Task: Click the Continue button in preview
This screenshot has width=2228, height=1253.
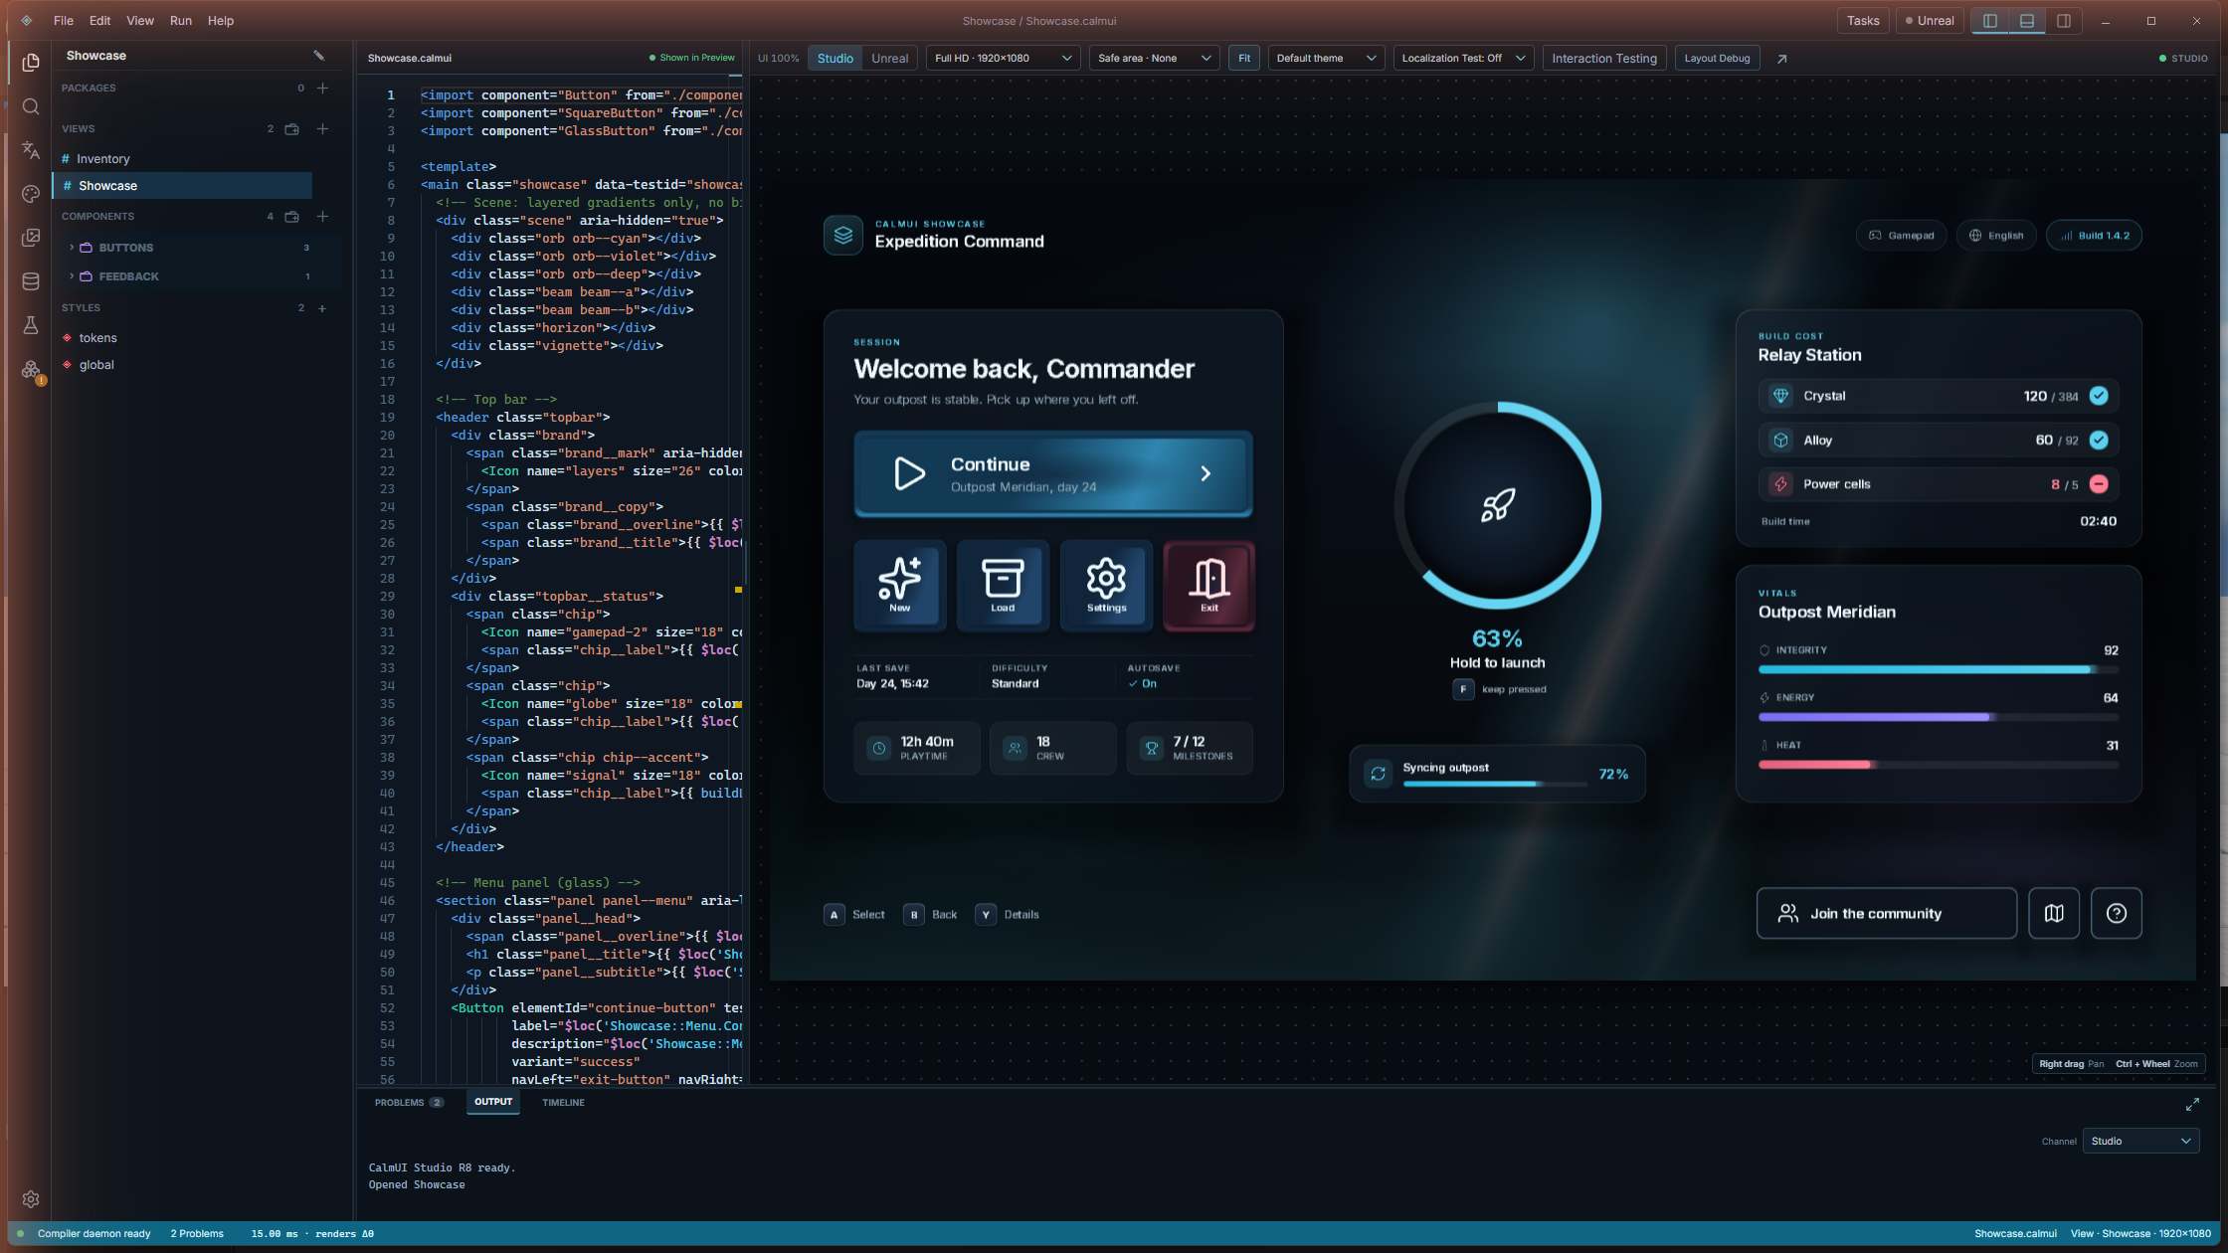Action: coord(1052,474)
